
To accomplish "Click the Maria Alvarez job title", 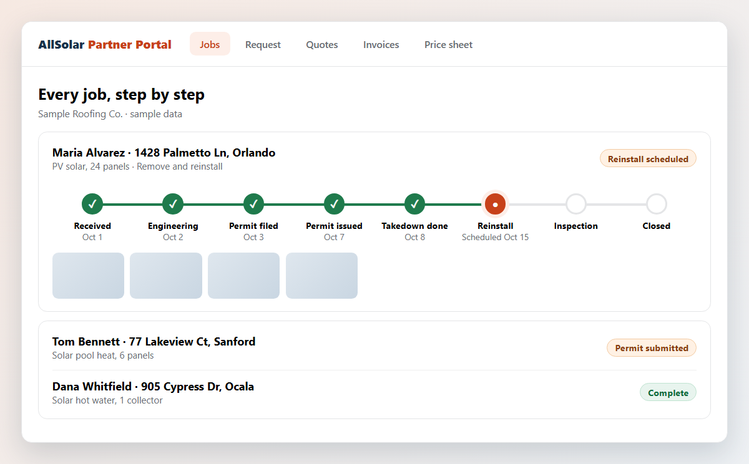I will click(164, 153).
